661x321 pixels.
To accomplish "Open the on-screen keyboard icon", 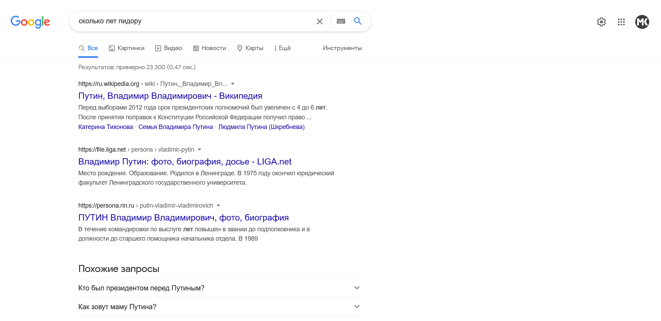I will point(341,21).
